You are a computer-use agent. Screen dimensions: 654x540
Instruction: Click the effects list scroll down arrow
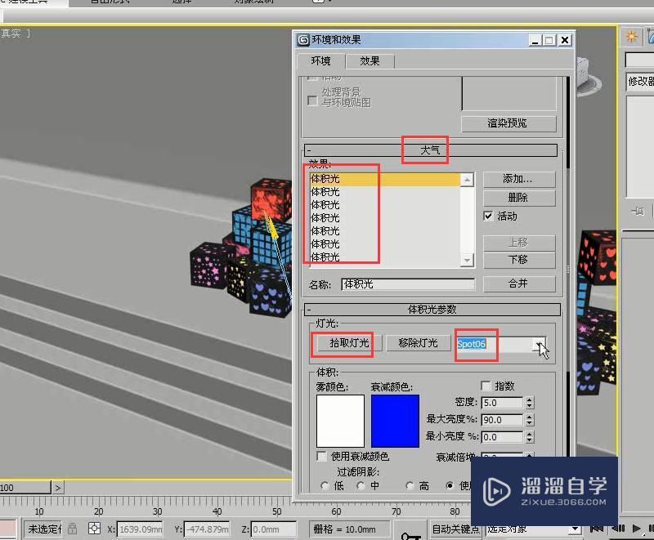(x=467, y=260)
